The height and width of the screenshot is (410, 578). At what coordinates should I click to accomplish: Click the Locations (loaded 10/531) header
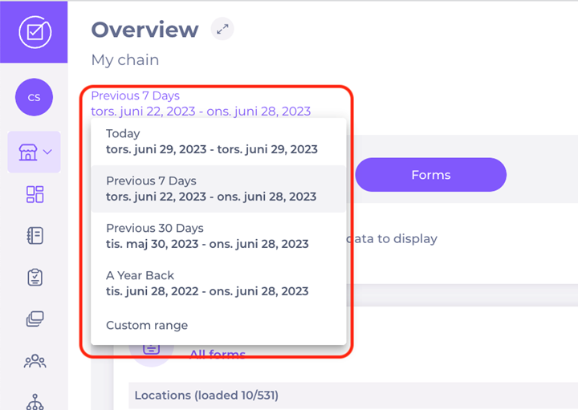point(206,396)
